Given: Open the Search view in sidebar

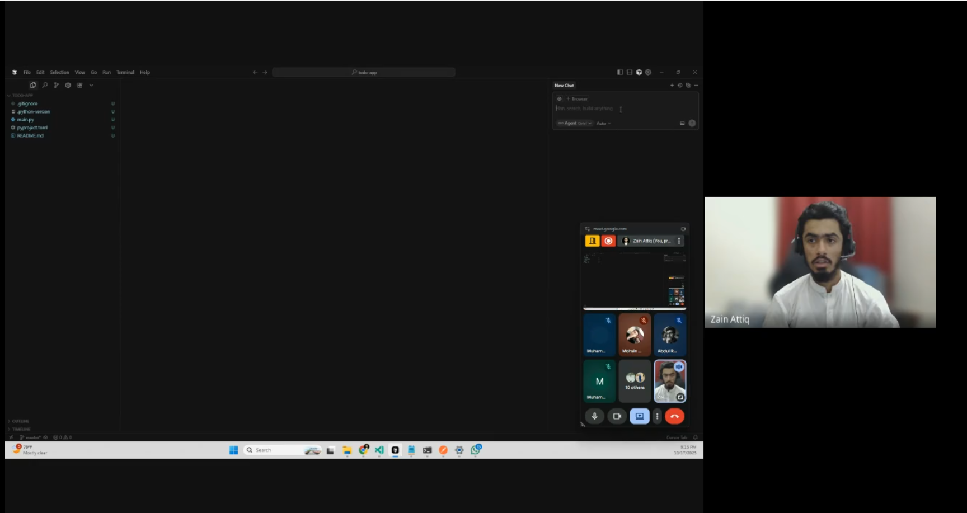Looking at the screenshot, I should pyautogui.click(x=45, y=85).
